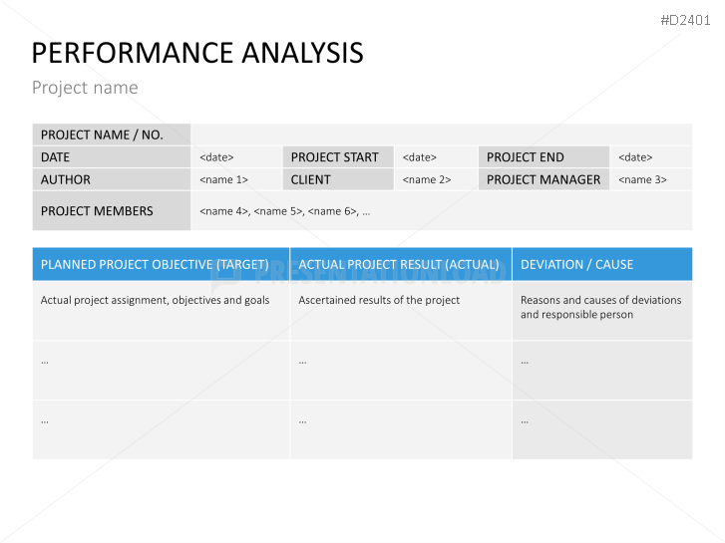This screenshot has width=725, height=543.
Task: Select the name 1 author placeholder
Action: tap(224, 180)
